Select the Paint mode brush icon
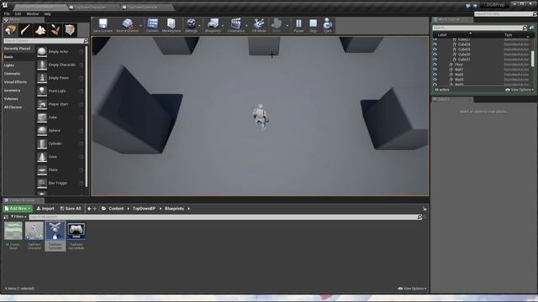 coord(26,30)
